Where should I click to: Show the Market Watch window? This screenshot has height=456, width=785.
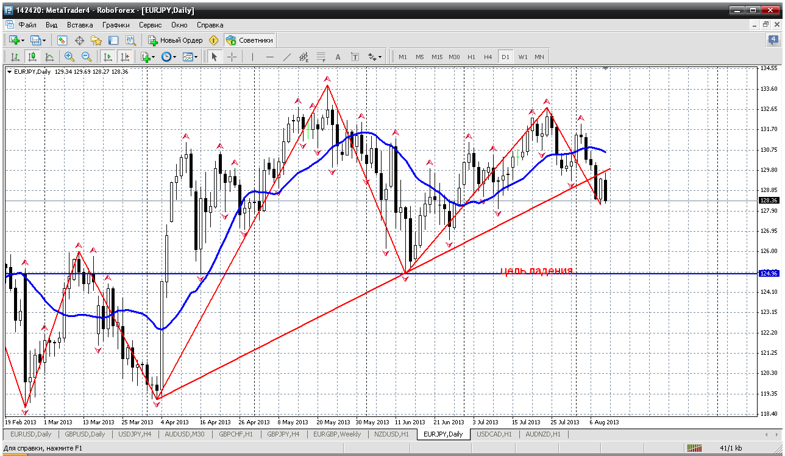(62, 40)
